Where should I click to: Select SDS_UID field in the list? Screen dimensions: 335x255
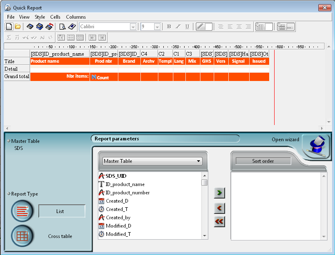point(150,176)
